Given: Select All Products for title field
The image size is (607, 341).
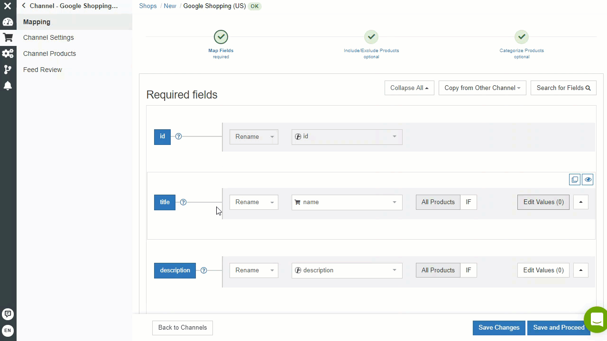Looking at the screenshot, I should [438, 202].
